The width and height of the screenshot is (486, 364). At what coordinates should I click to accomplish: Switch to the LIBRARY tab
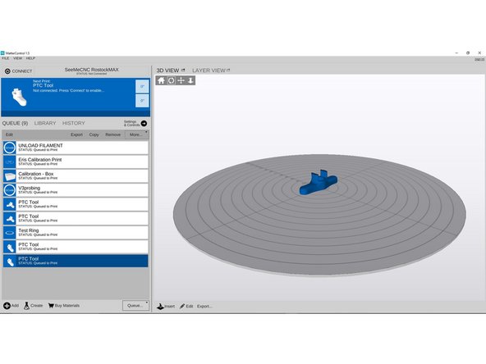click(45, 123)
